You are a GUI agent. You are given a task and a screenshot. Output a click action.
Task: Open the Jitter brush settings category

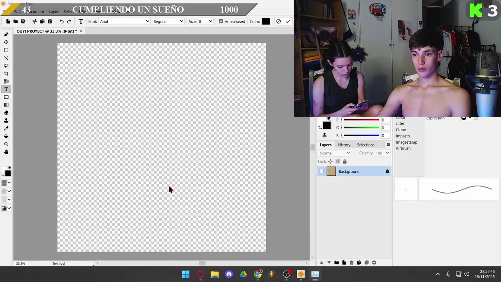tap(400, 123)
